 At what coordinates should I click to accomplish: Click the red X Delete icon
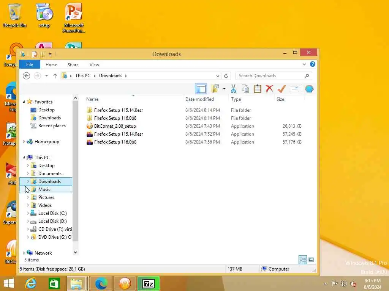pos(269,89)
